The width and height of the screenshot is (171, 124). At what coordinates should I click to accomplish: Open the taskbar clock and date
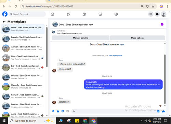click(157, 121)
